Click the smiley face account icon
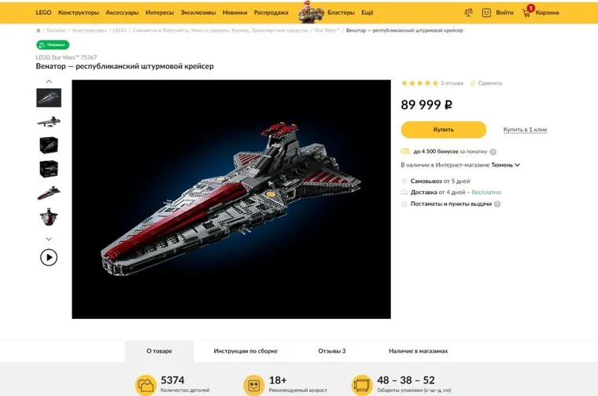 pyautogui.click(x=486, y=13)
